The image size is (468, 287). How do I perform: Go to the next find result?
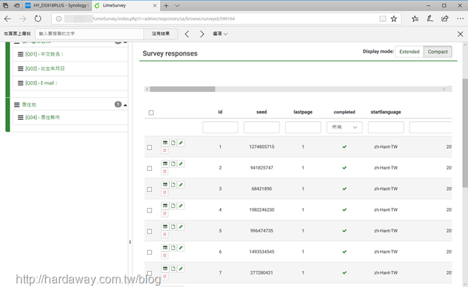tap(202, 34)
